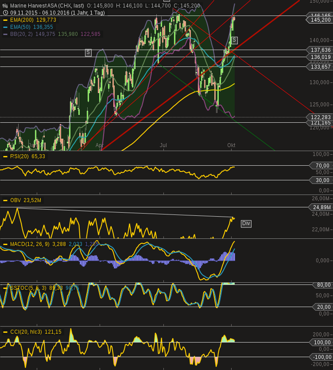333x370 pixels.
Task: Click the open price value O: 145,800
Action: [x=100, y=6]
